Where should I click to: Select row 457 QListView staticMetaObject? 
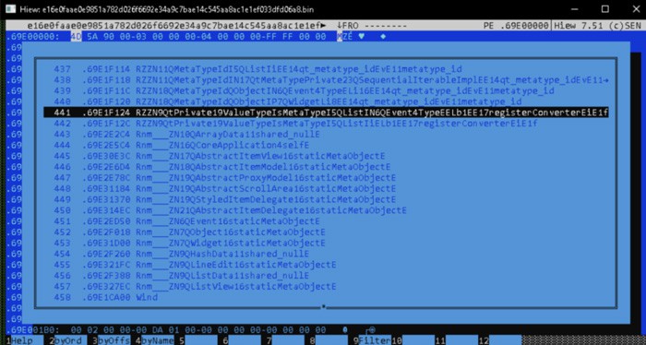(326, 286)
